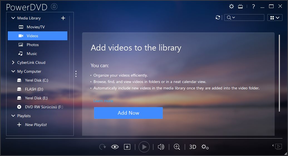Collapse the My Computer section
The image size is (288, 156).
point(13,71)
